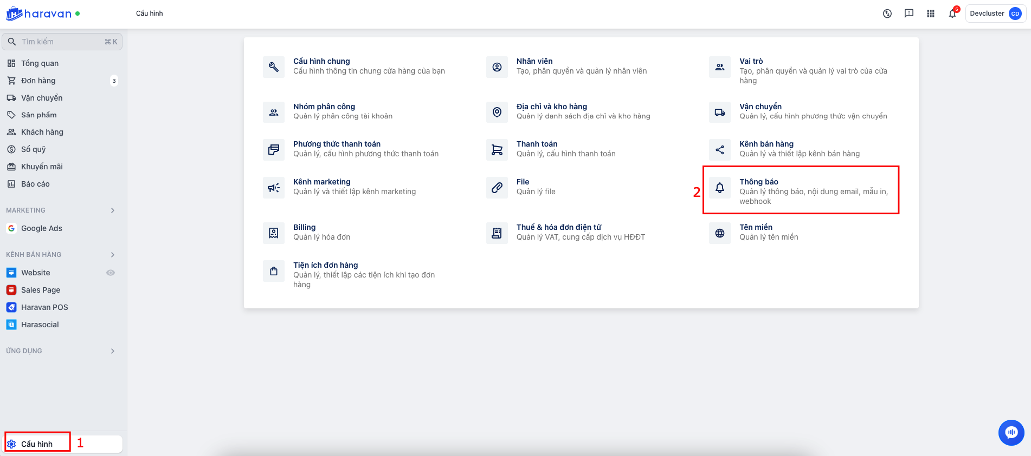Go to Sản phẩm in sidebar
Image resolution: width=1031 pixels, height=456 pixels.
click(x=38, y=115)
